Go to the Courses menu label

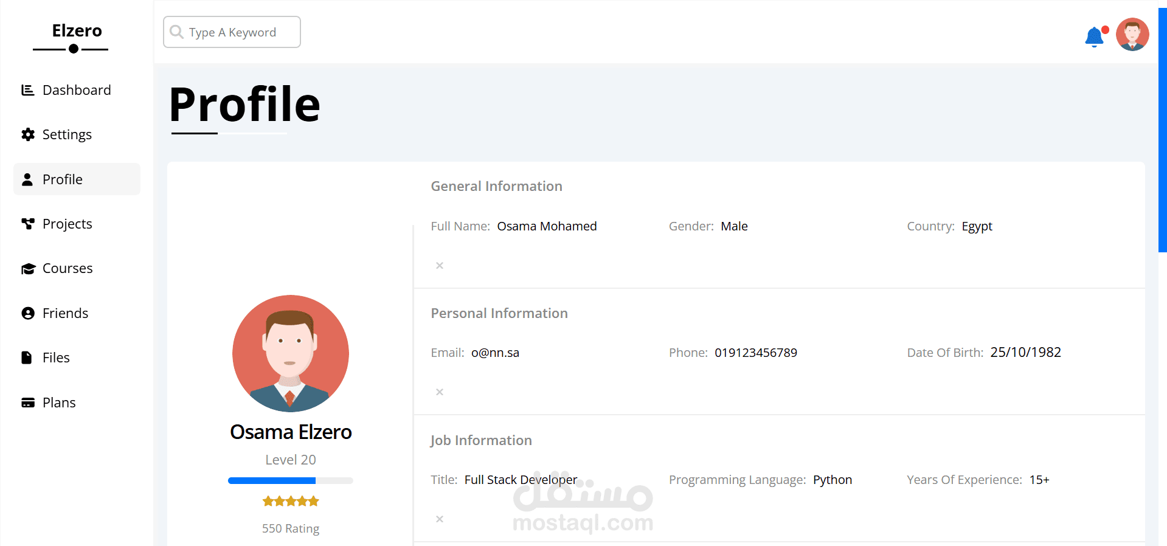coord(68,269)
